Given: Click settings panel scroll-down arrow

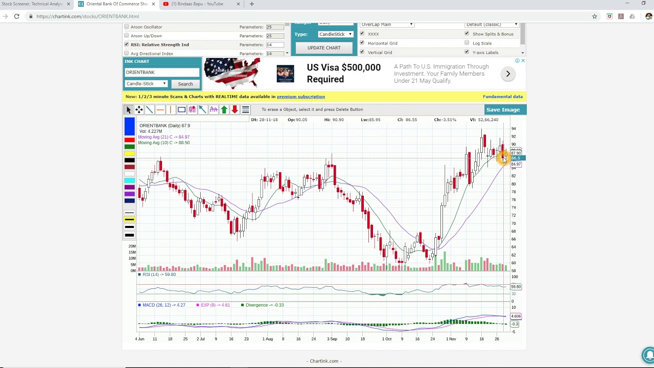Looking at the screenshot, I should point(523,53).
